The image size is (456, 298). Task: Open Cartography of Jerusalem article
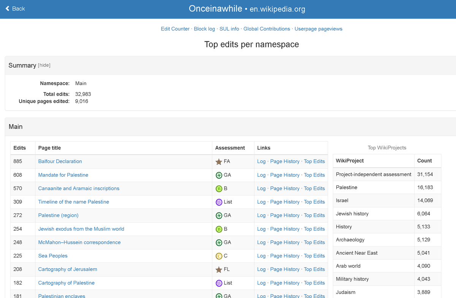[x=68, y=269]
